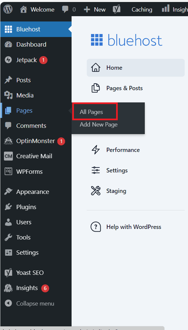This screenshot has width=188, height=330.
Task: Click the bluehost logo in the main panel
Action: 126,40
